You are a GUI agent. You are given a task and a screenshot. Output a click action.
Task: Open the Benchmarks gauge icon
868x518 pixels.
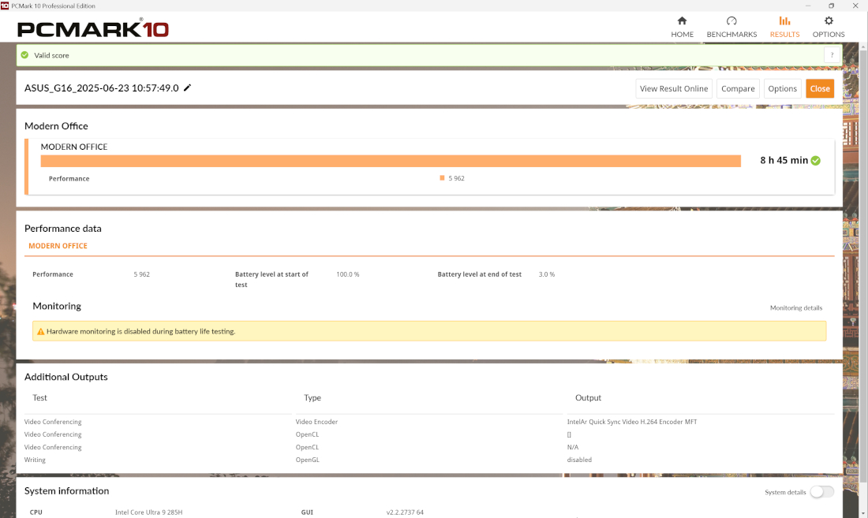click(731, 21)
